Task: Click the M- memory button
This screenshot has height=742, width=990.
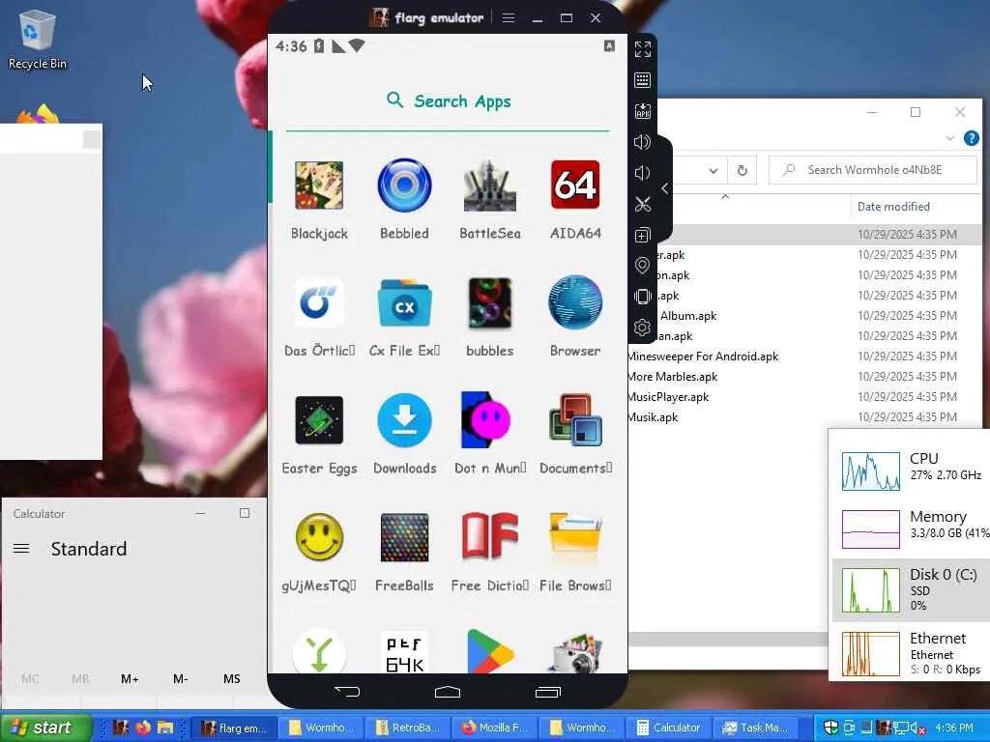Action: click(x=180, y=679)
